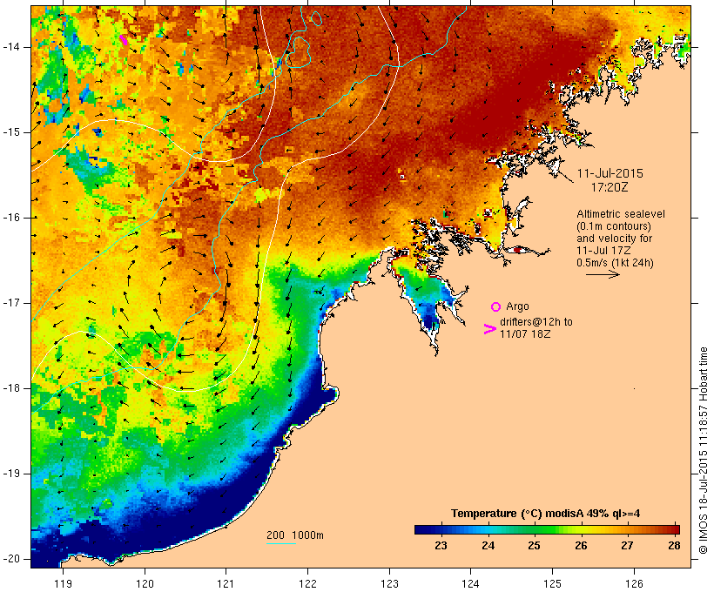Click the 'Argo' legend label
Image resolution: width=714 pixels, height=592 pixels.
(517, 306)
